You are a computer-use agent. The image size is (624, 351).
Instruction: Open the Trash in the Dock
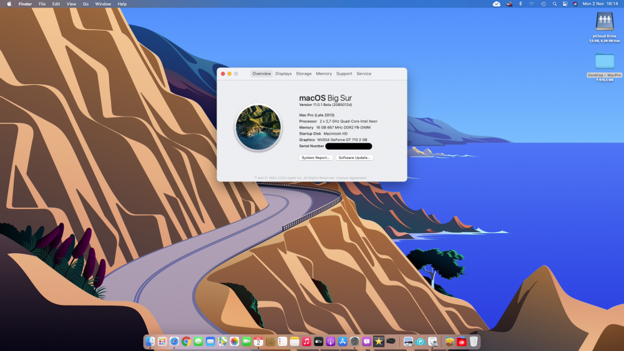point(474,341)
